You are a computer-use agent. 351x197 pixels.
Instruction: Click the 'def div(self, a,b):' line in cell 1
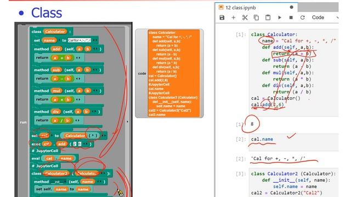click(288, 85)
